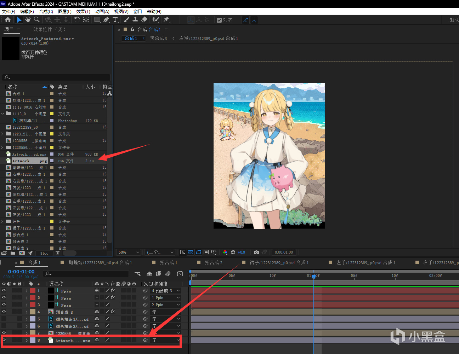
Task: Show layer 5 颜色填充 1 visibility box
Action: point(4,319)
